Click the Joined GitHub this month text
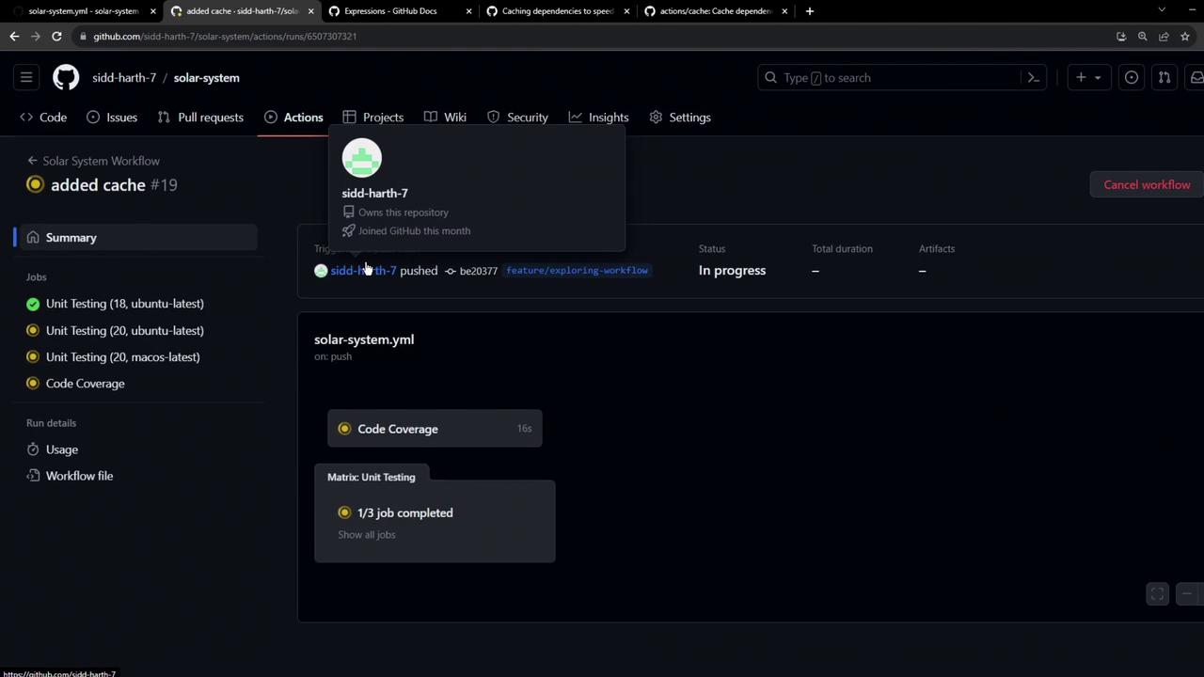 pos(414,231)
